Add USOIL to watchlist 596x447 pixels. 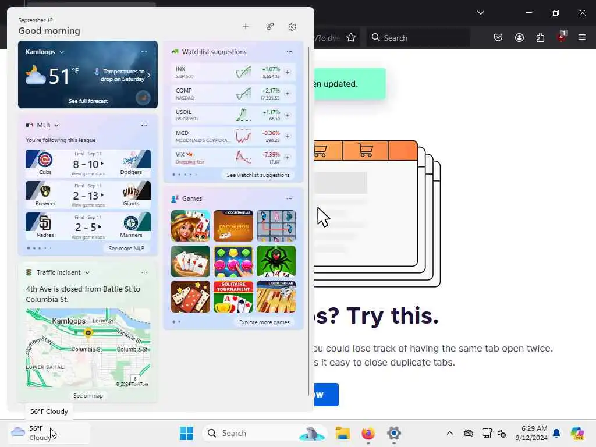[x=288, y=115]
